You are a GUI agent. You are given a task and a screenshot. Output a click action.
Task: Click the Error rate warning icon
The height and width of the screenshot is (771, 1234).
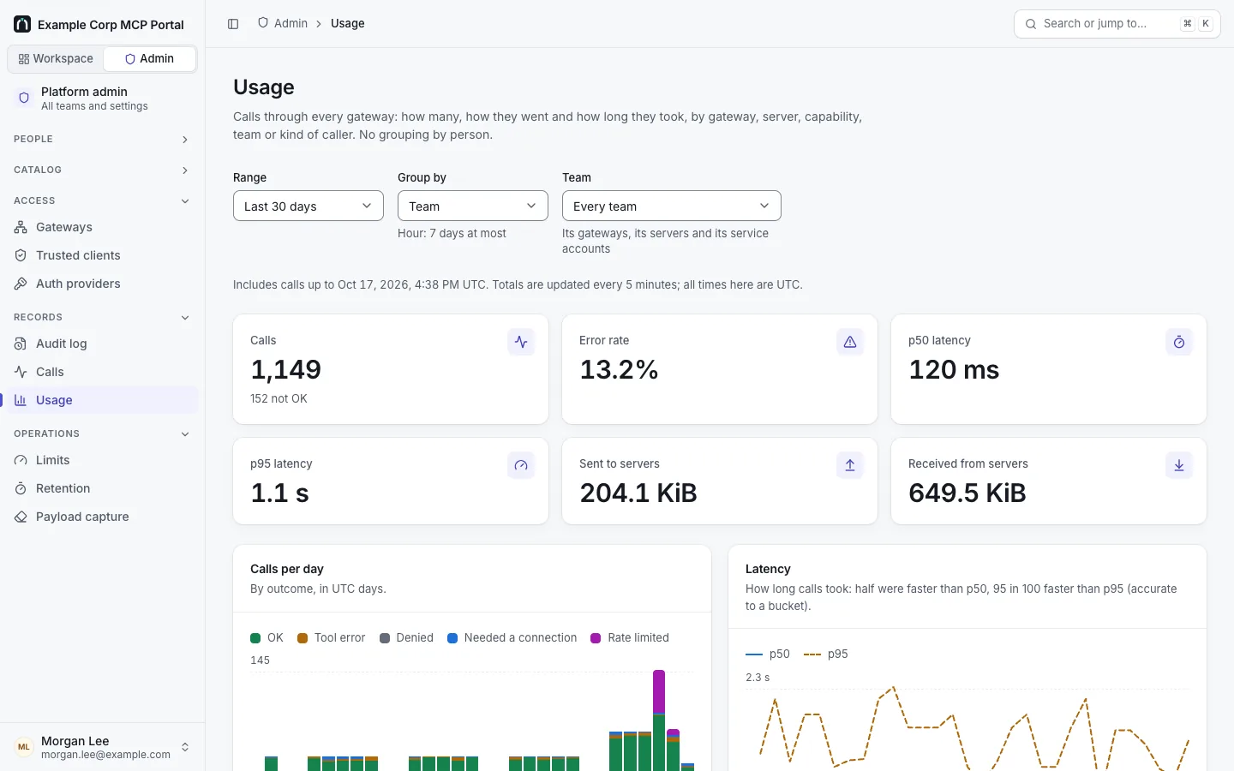point(850,342)
